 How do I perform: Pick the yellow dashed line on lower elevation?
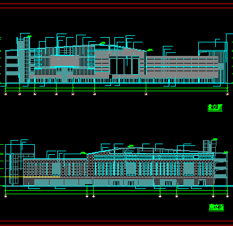point(32,177)
